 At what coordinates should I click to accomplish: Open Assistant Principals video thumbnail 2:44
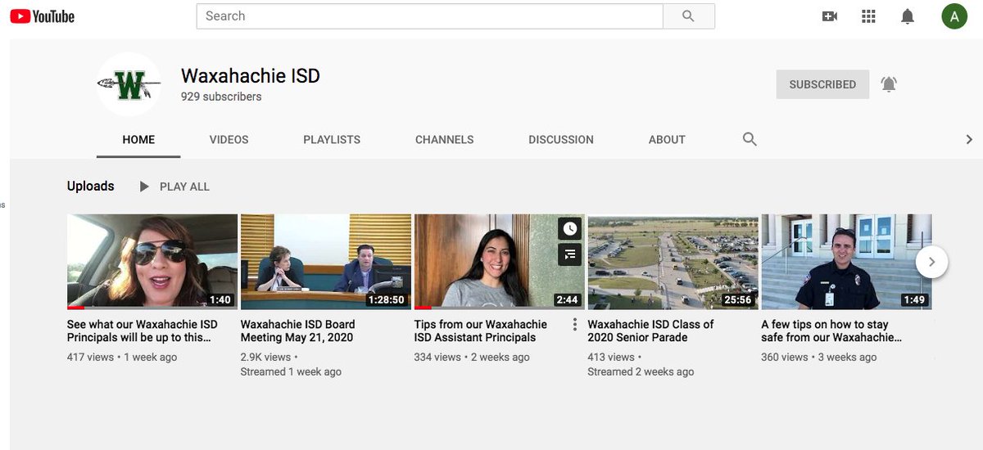point(500,262)
